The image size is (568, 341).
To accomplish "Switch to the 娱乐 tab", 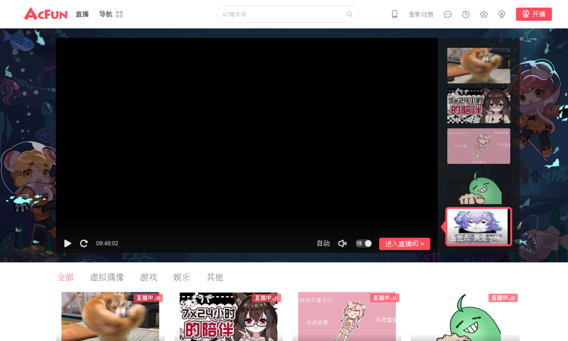I will [182, 277].
